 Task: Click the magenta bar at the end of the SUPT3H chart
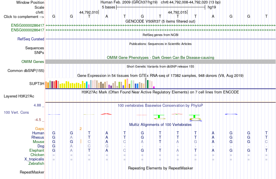click(154, 87)
